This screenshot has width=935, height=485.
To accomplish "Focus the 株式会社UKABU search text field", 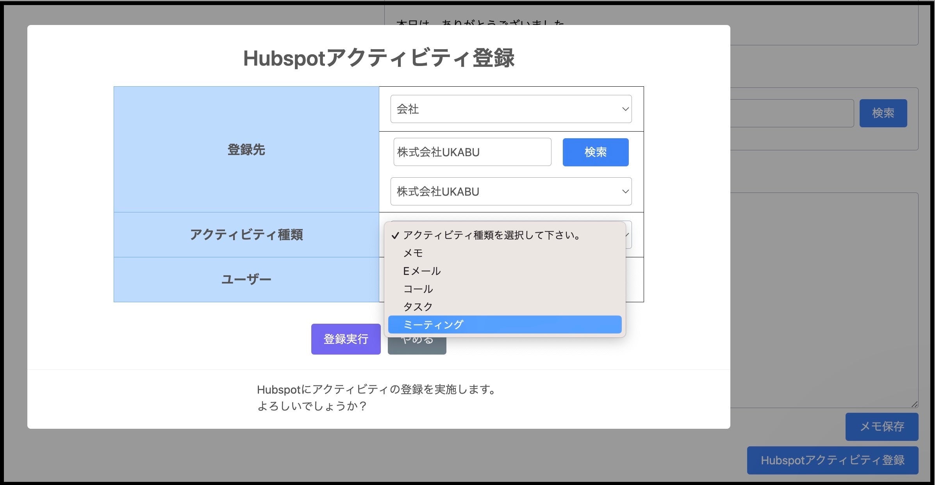I will pos(472,152).
